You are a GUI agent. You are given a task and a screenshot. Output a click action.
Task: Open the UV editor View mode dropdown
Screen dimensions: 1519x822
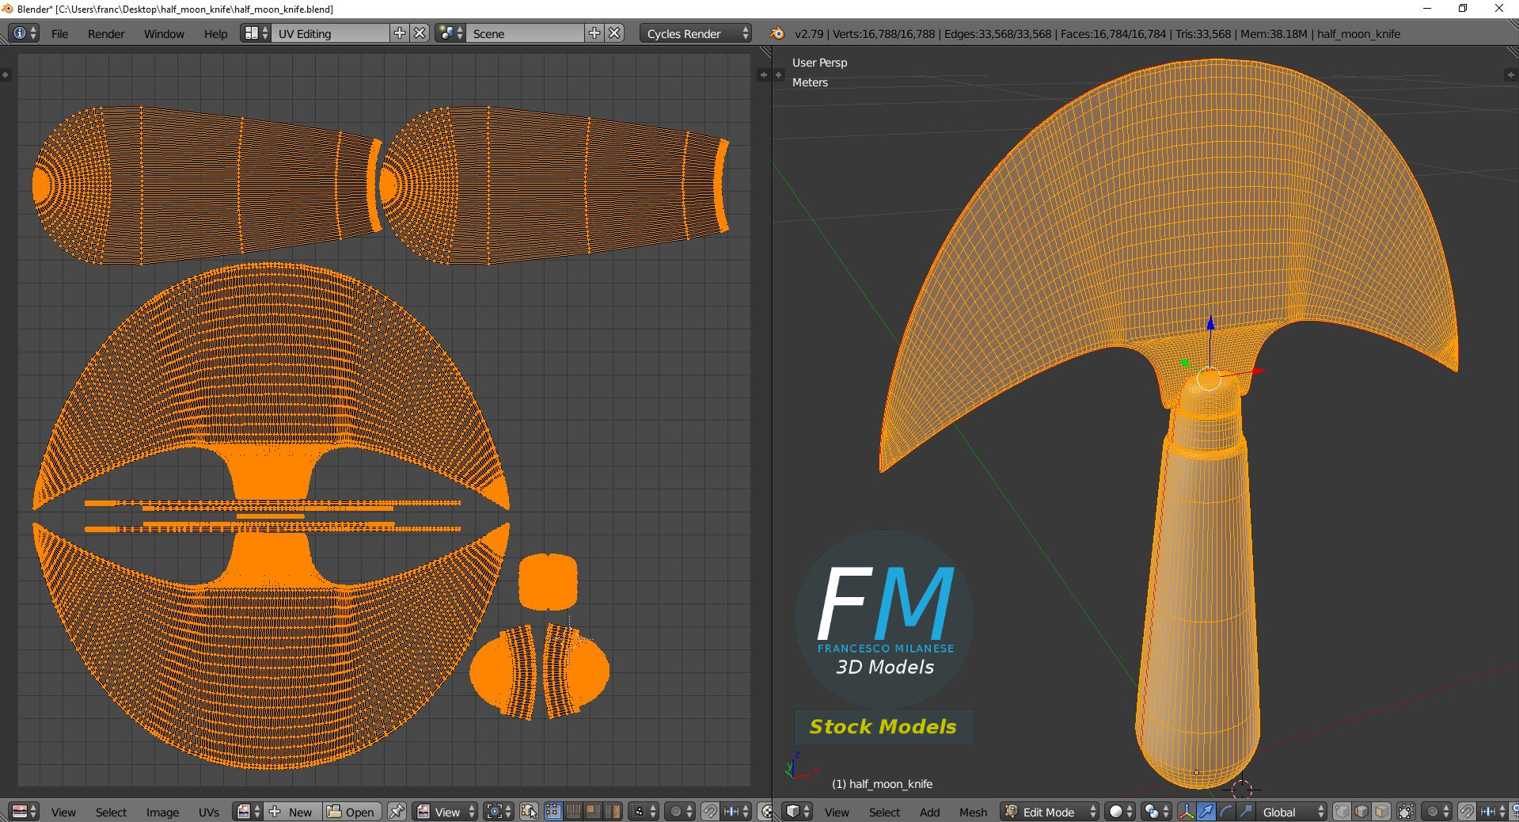point(446,812)
